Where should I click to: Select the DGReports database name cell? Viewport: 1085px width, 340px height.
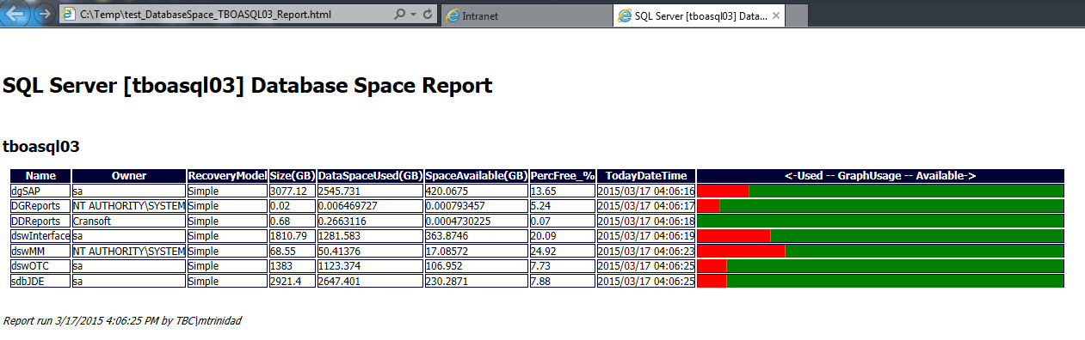(40, 206)
